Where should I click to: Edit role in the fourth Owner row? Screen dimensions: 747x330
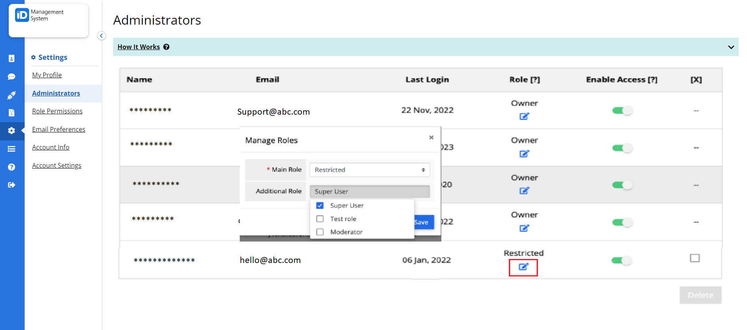tap(524, 228)
